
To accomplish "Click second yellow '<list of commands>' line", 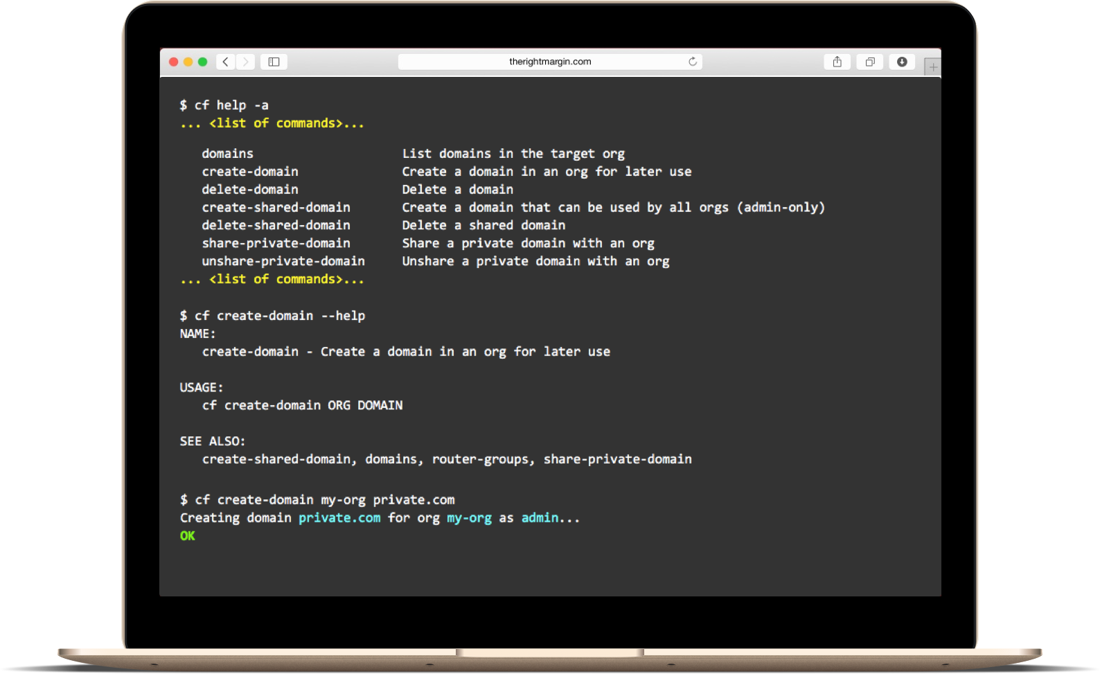I will 272,280.
